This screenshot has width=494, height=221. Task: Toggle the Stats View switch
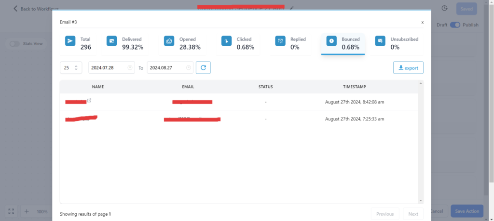tap(14, 44)
